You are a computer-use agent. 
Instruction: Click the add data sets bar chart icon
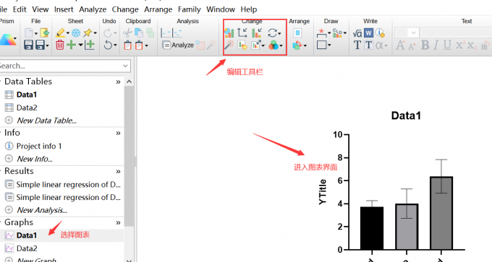click(242, 45)
